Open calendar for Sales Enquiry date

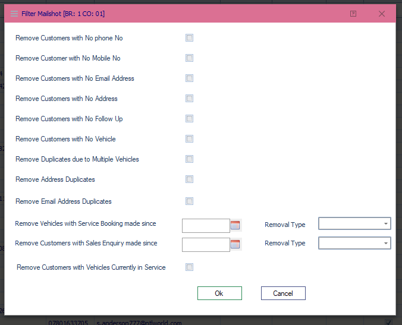pyautogui.click(x=235, y=244)
